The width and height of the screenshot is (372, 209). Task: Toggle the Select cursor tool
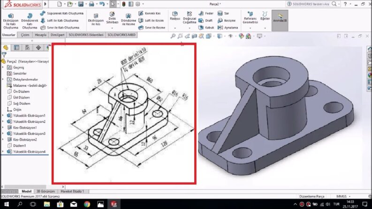(x=113, y=4)
